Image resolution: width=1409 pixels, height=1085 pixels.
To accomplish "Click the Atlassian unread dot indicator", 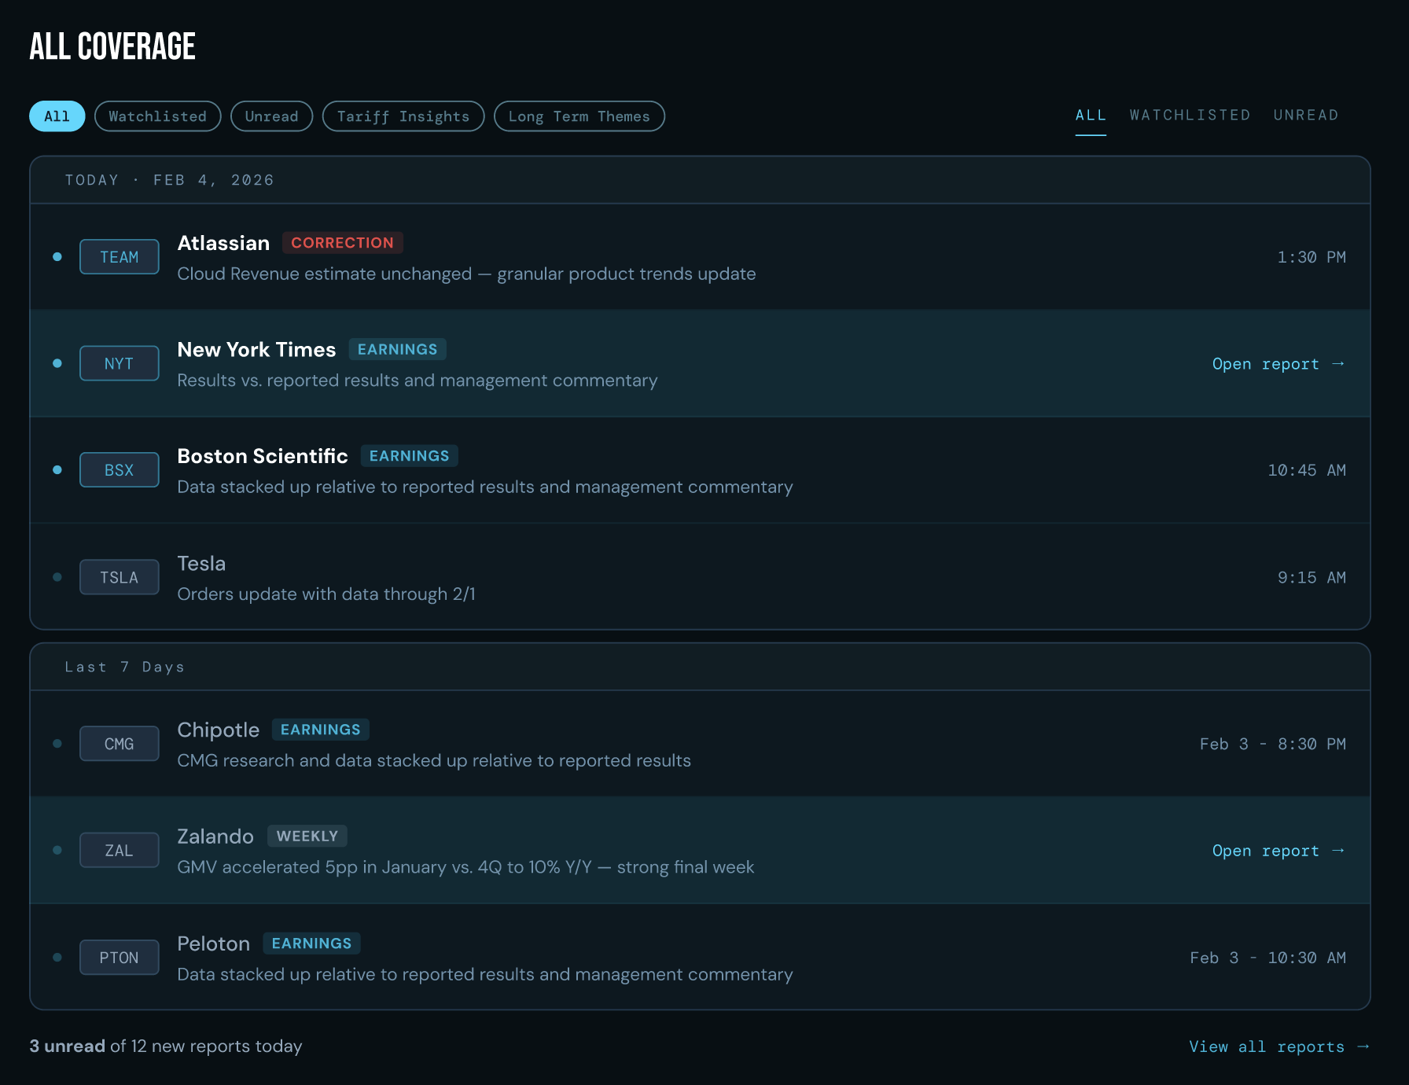I will [x=57, y=257].
